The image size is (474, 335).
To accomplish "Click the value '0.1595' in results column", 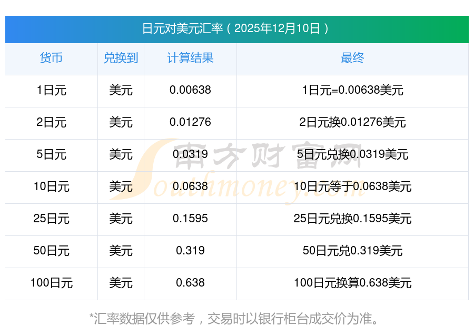I will 190,218.
